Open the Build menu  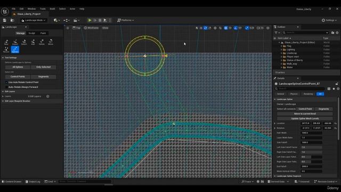click(52, 9)
